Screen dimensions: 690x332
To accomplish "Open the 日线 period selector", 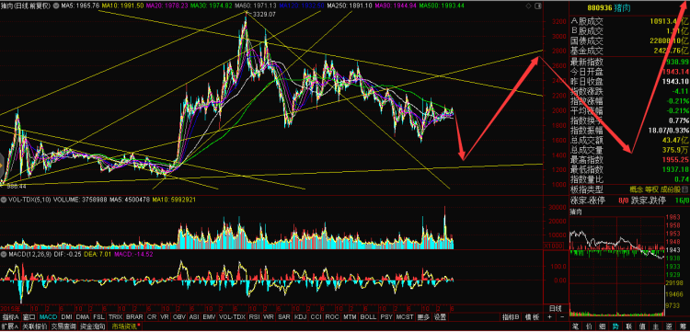I will click(556, 309).
